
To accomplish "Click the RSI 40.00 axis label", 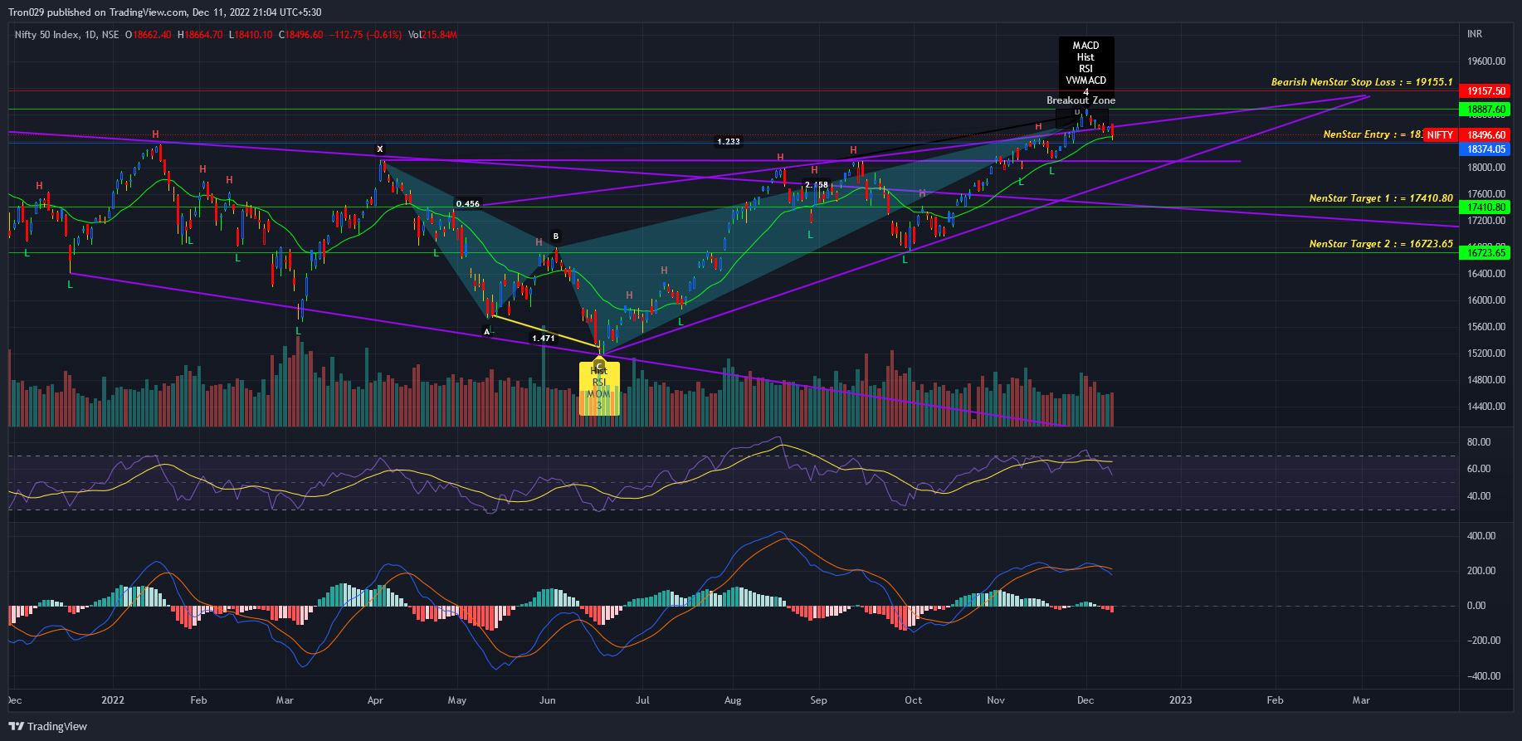I will (x=1479, y=496).
